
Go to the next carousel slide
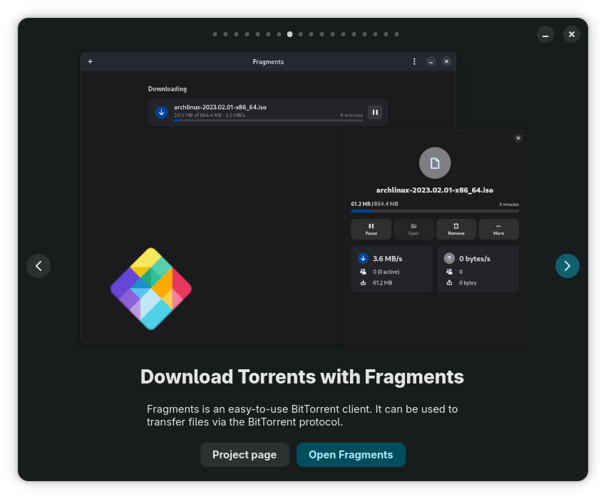567,266
